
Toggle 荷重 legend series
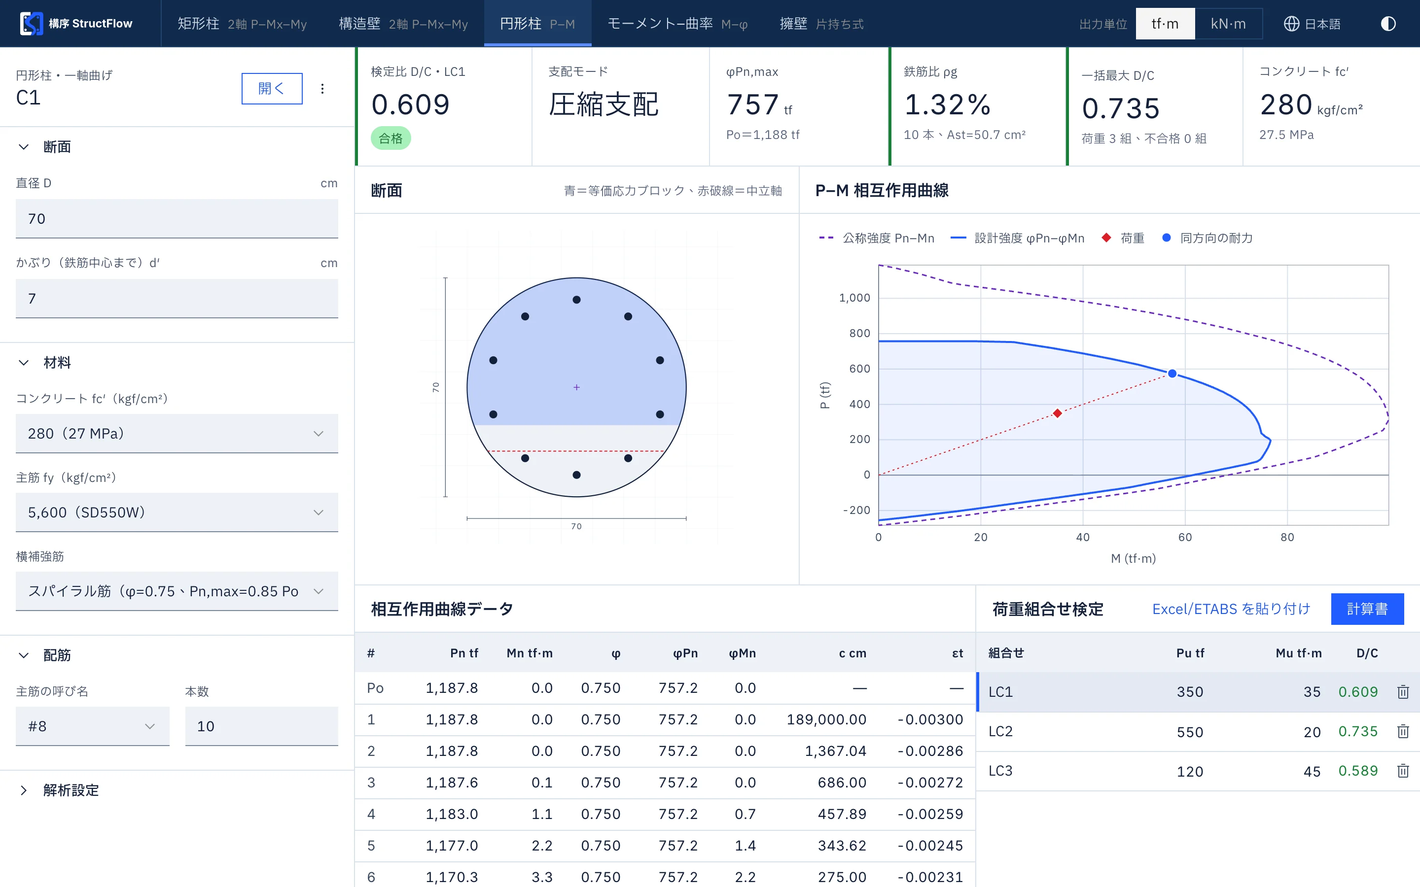click(1123, 238)
